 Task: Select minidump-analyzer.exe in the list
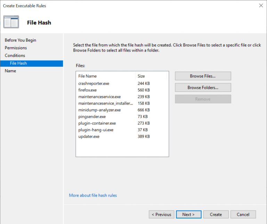click(x=99, y=110)
